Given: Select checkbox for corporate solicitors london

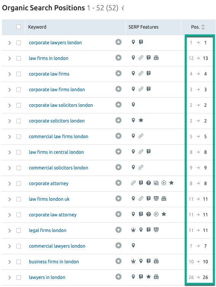Looking at the screenshot, I should pos(19,121).
